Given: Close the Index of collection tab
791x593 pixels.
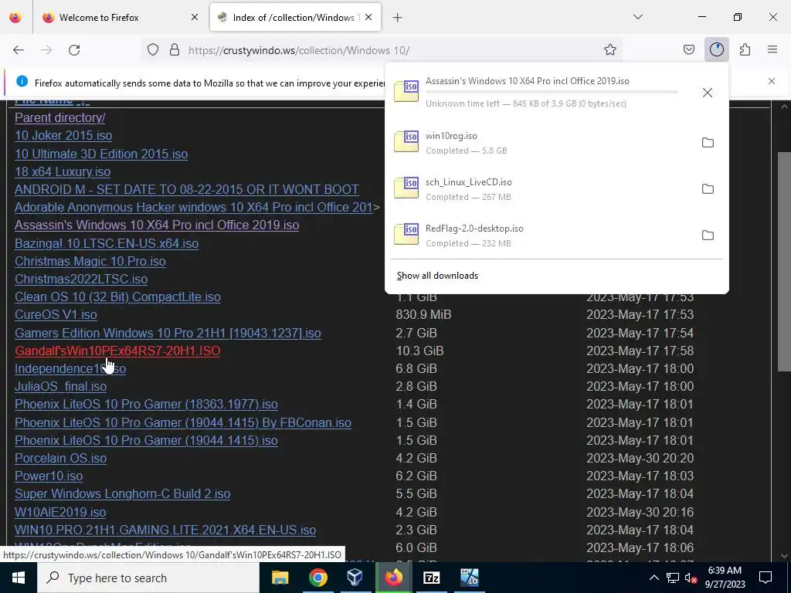Looking at the screenshot, I should tap(368, 18).
